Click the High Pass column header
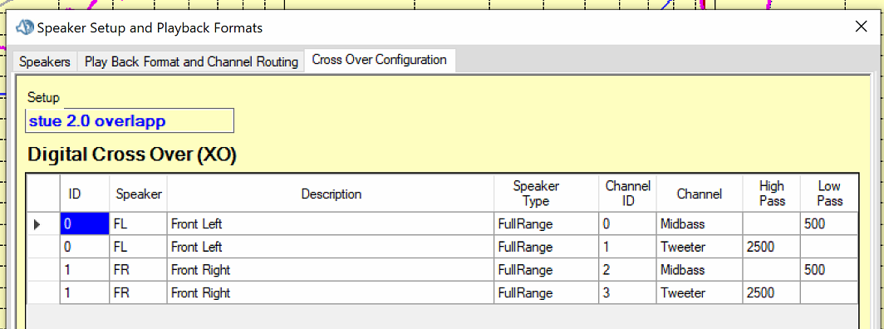Image resolution: width=884 pixels, height=329 pixels. [x=771, y=194]
